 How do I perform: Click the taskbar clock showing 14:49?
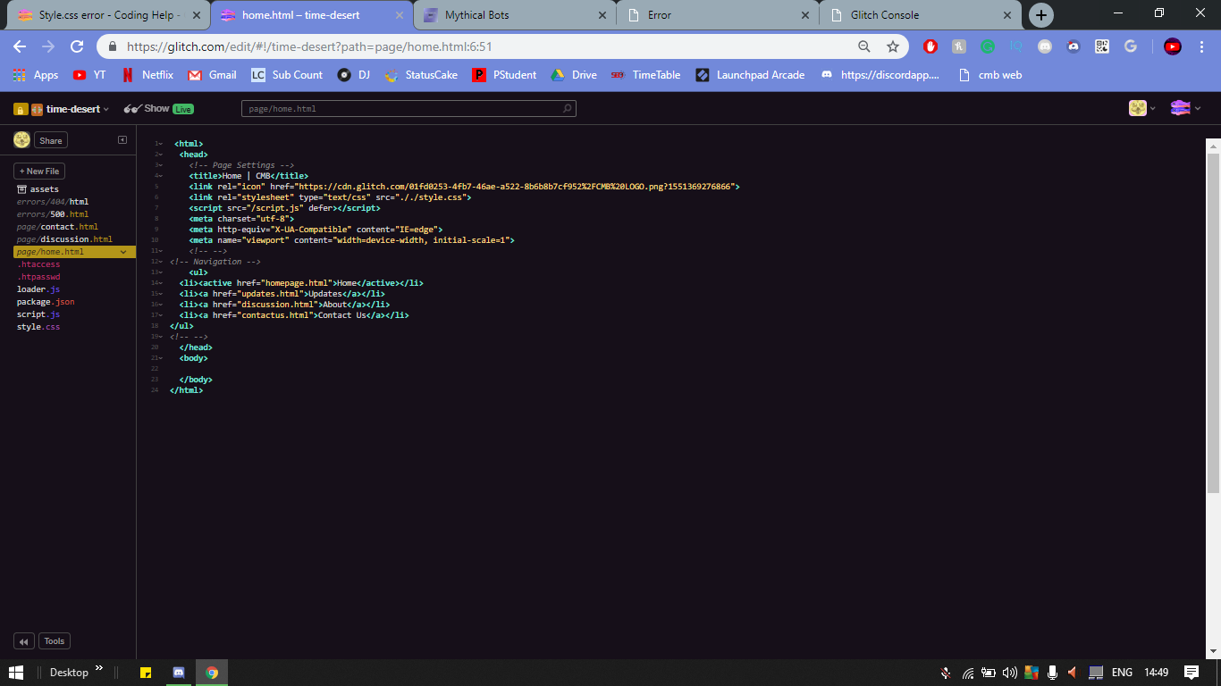pos(1156,673)
